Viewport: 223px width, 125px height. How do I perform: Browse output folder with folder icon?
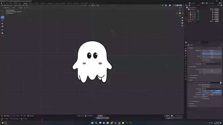click(221, 83)
